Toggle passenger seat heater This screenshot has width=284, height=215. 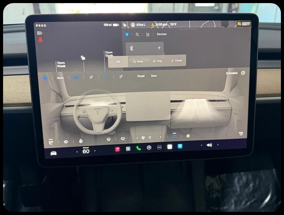point(240,133)
